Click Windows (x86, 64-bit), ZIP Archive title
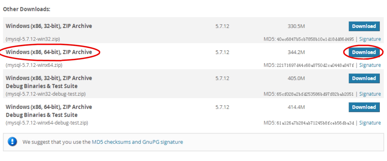This screenshot has width=387, height=161. pyautogui.click(x=49, y=52)
